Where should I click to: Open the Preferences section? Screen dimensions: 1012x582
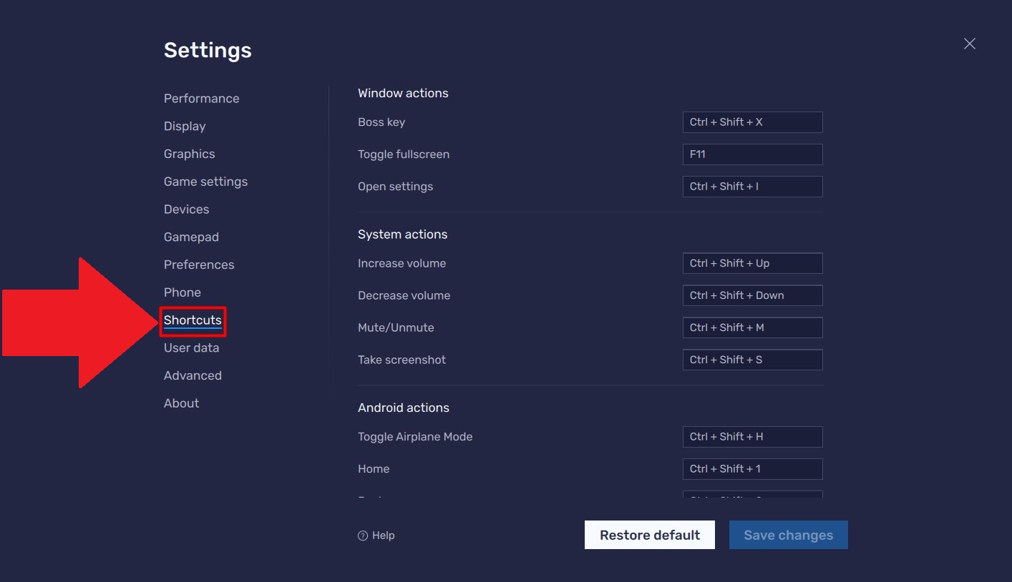point(199,264)
